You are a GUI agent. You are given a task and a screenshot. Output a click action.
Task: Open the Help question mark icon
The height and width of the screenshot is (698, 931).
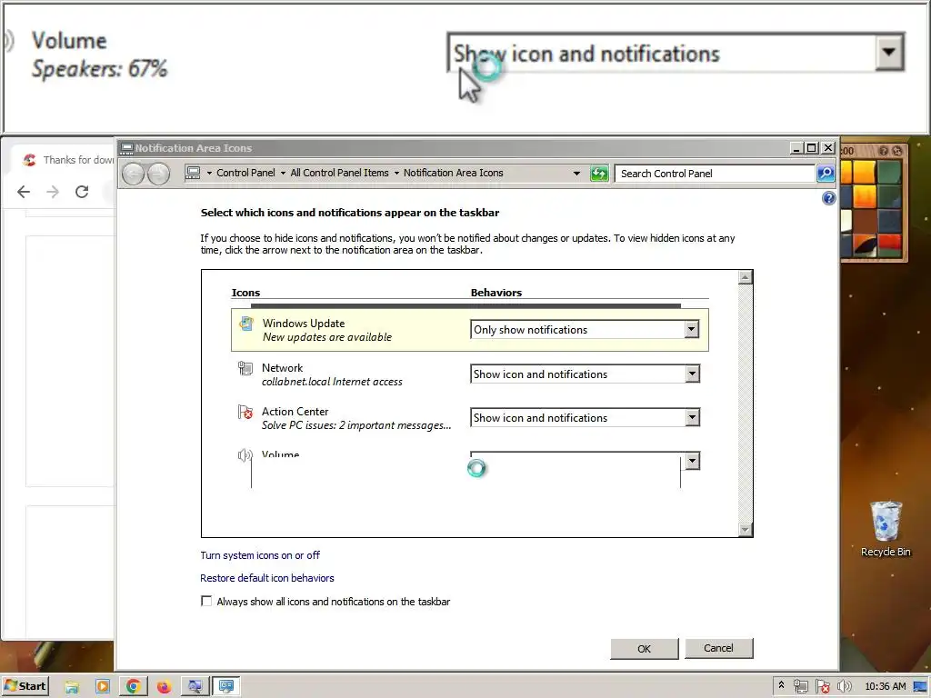[828, 198]
